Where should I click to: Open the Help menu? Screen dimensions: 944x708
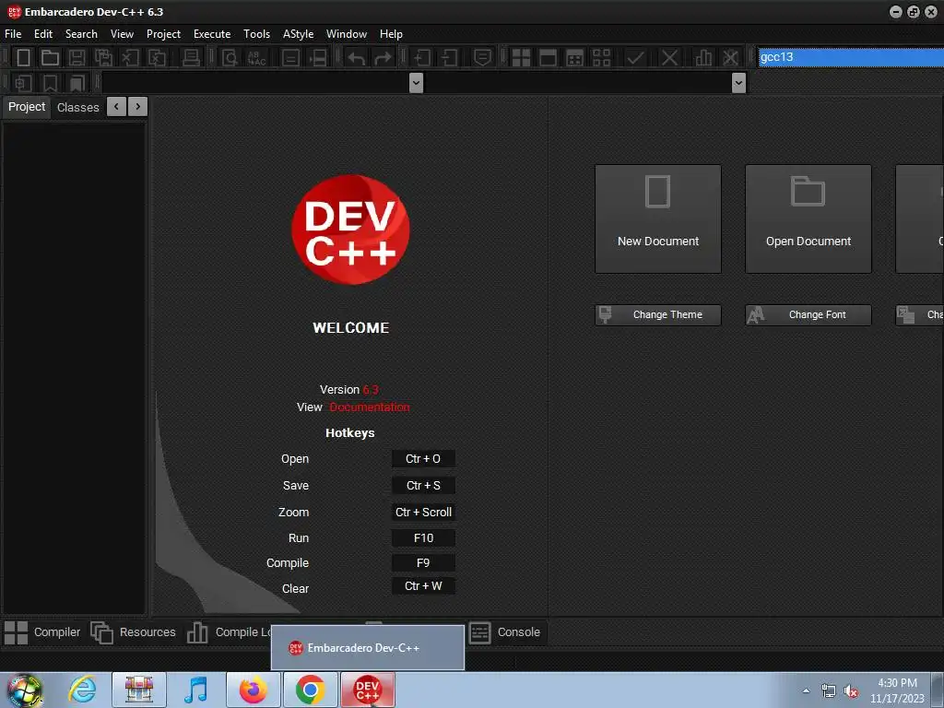[391, 34]
